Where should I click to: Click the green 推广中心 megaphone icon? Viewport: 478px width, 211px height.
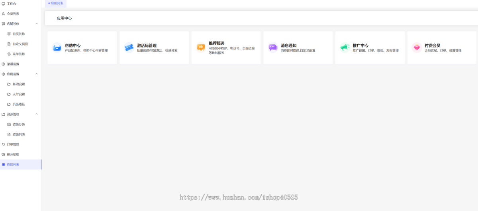[345, 47]
